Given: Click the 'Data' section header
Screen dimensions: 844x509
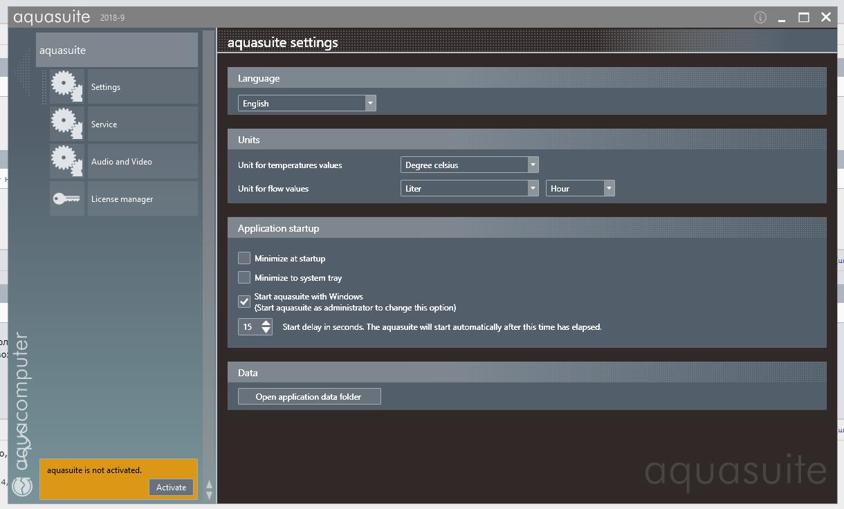Looking at the screenshot, I should pyautogui.click(x=527, y=372).
